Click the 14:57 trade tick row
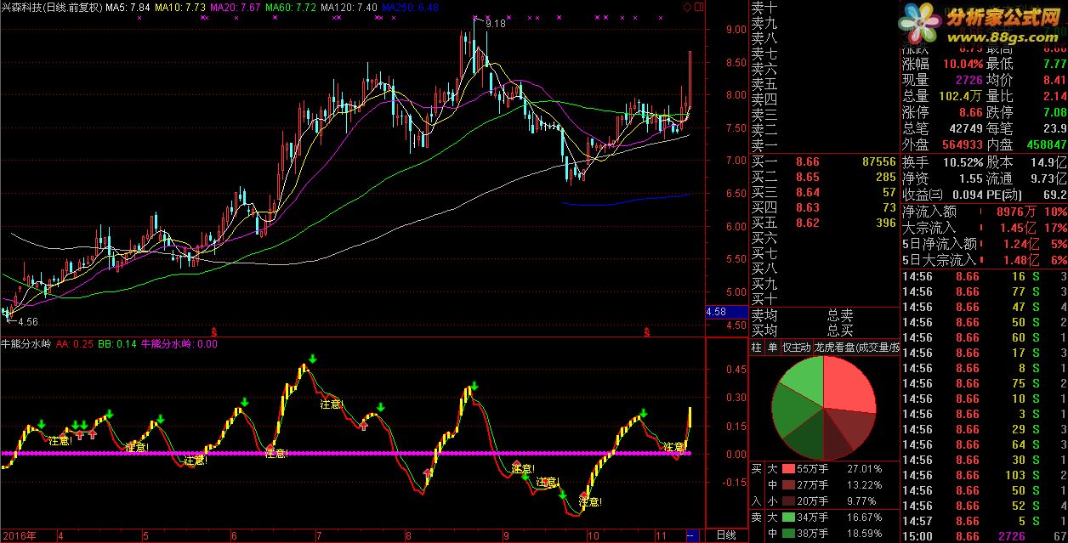 985,521
